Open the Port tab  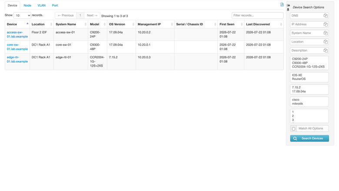(x=55, y=5)
